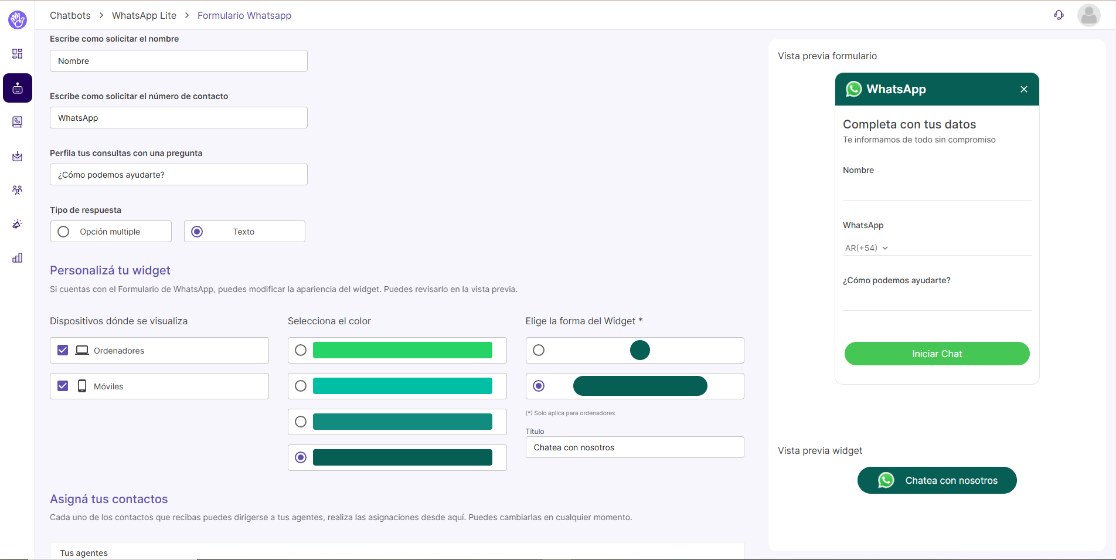This screenshot has height=560, width=1116.
Task: Open the team users sidebar icon
Action: pos(18,190)
